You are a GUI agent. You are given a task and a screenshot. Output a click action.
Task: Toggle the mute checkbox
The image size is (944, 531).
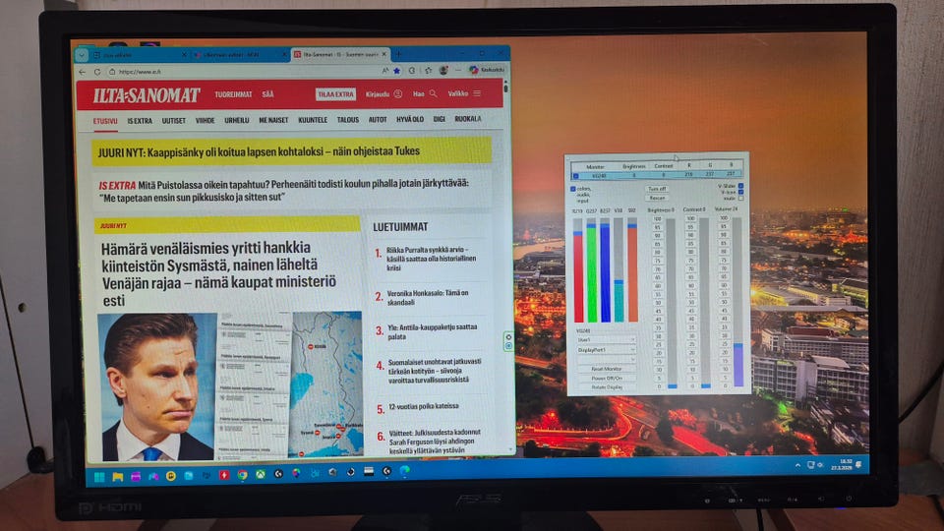click(x=740, y=198)
